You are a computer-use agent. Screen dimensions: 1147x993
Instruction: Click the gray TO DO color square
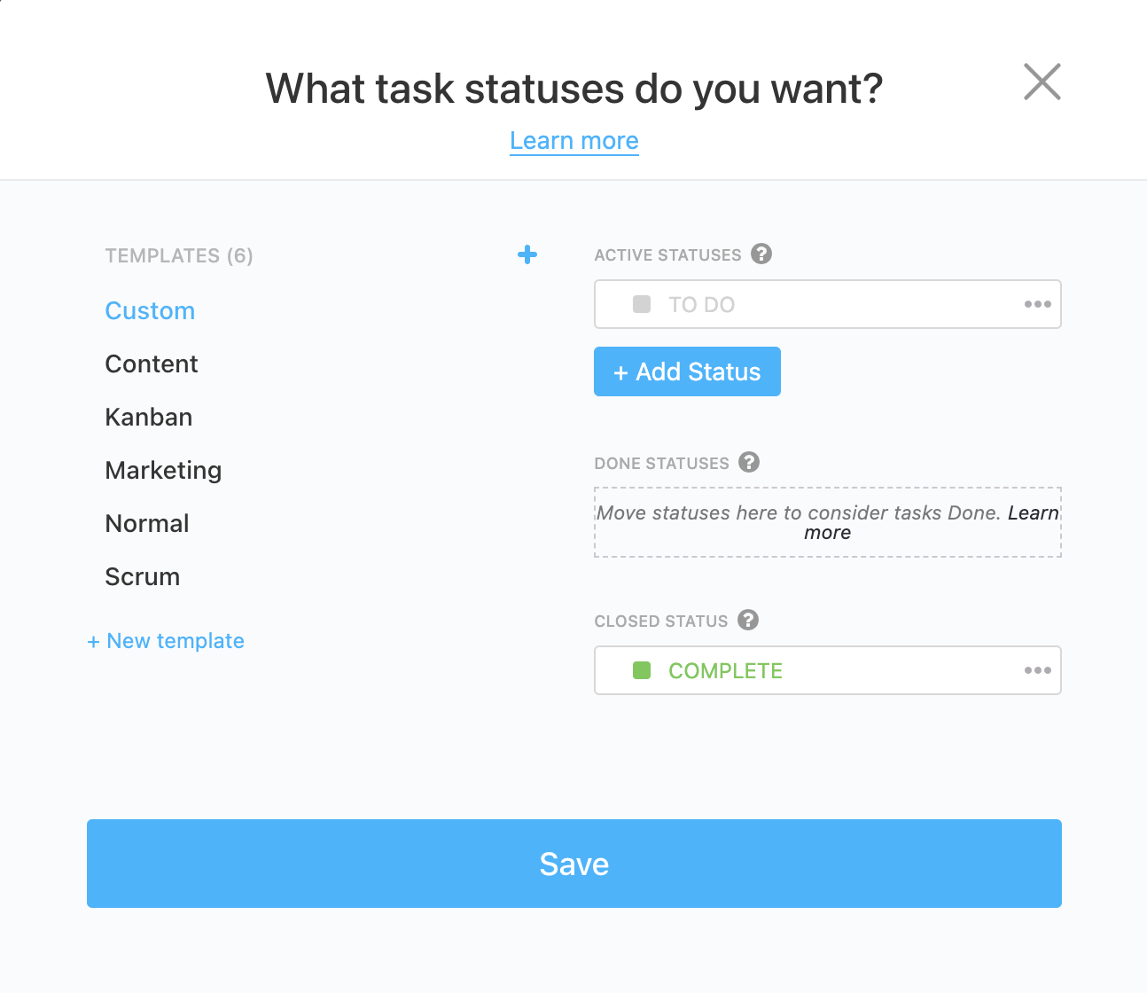click(x=642, y=304)
